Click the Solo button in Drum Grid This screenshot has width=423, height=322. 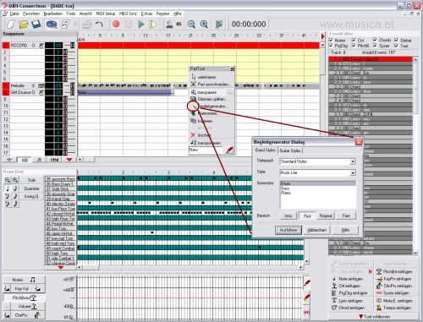point(31,180)
